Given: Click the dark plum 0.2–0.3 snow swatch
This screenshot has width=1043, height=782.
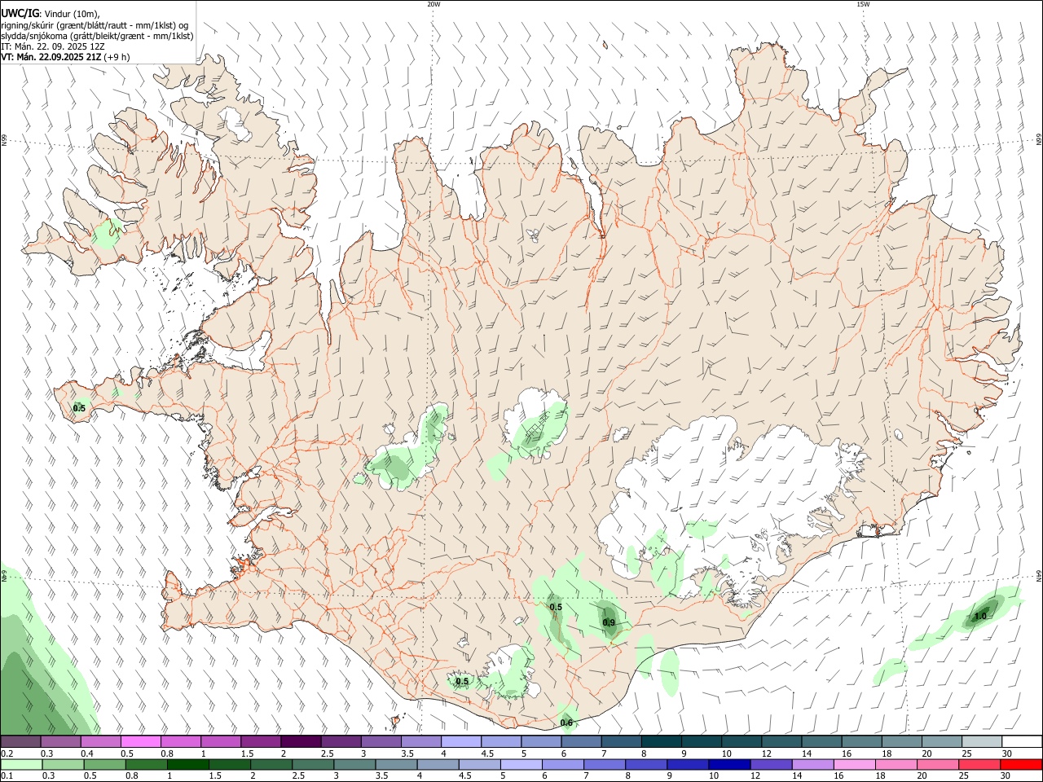Looking at the screenshot, I should [21, 741].
